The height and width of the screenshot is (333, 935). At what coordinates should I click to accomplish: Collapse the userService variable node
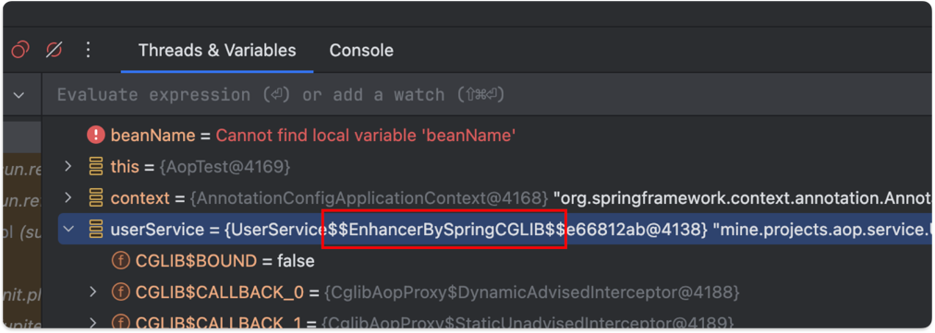(x=68, y=230)
